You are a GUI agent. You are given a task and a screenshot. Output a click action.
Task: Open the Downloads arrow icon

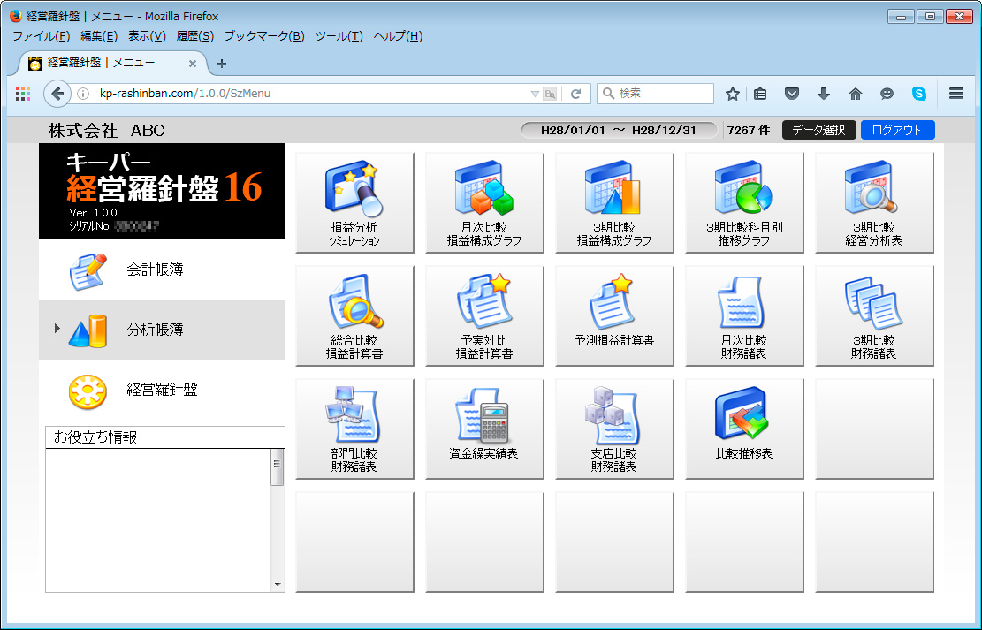click(824, 94)
